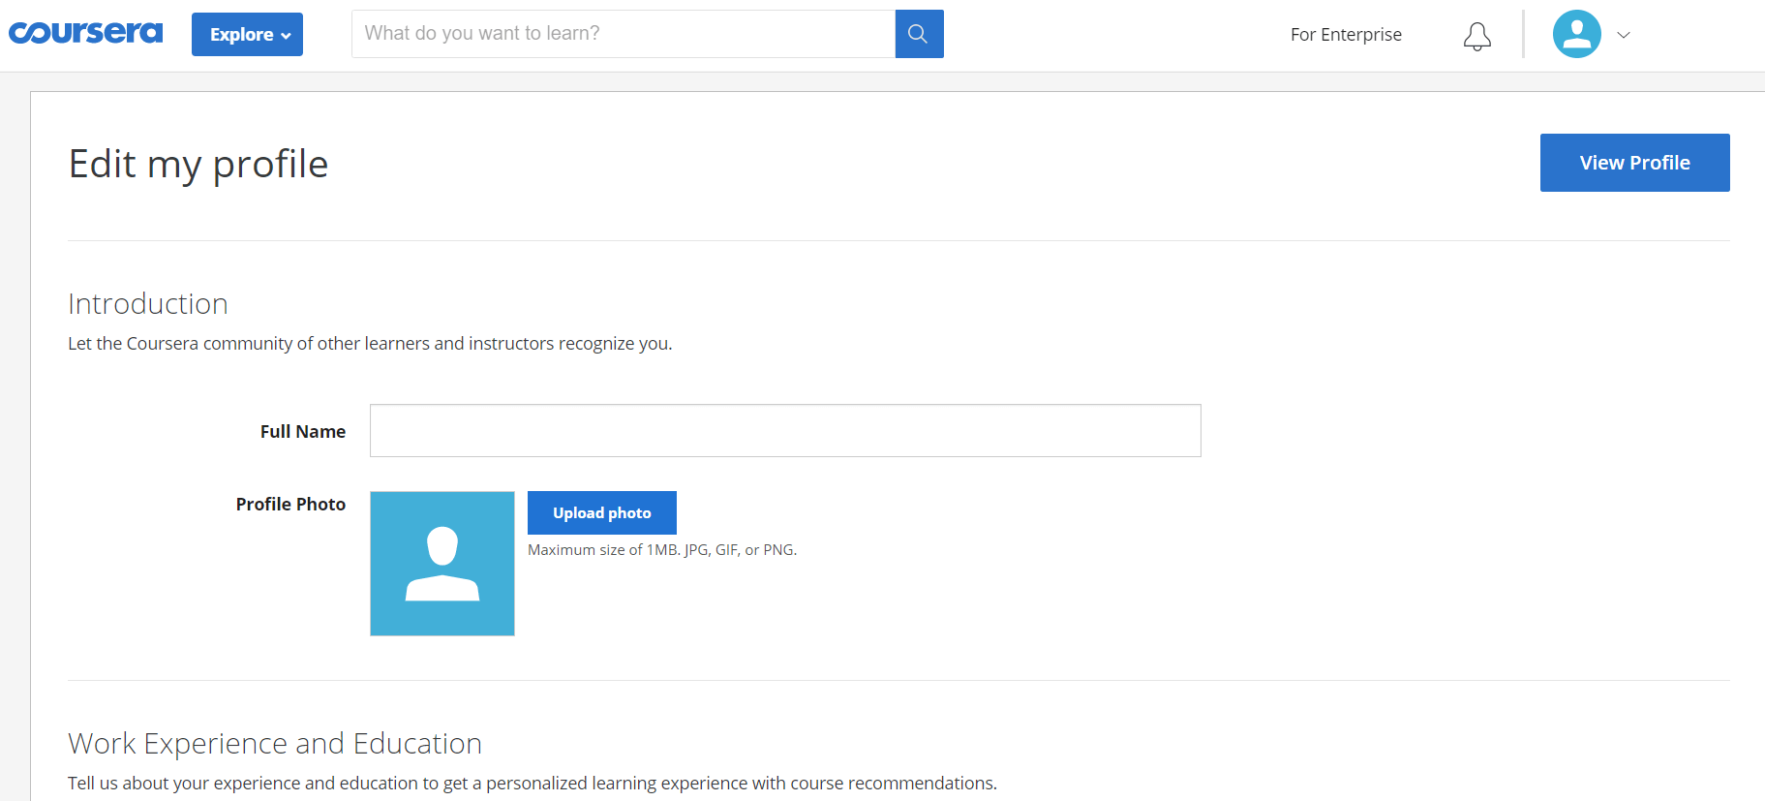1765x801 pixels.
Task: Click the magnifying glass search button
Action: pyautogui.click(x=919, y=34)
